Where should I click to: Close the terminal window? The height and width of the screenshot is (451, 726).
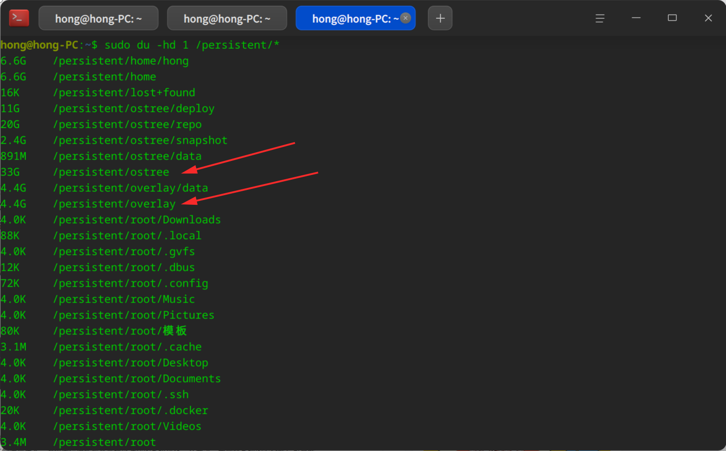tap(708, 18)
